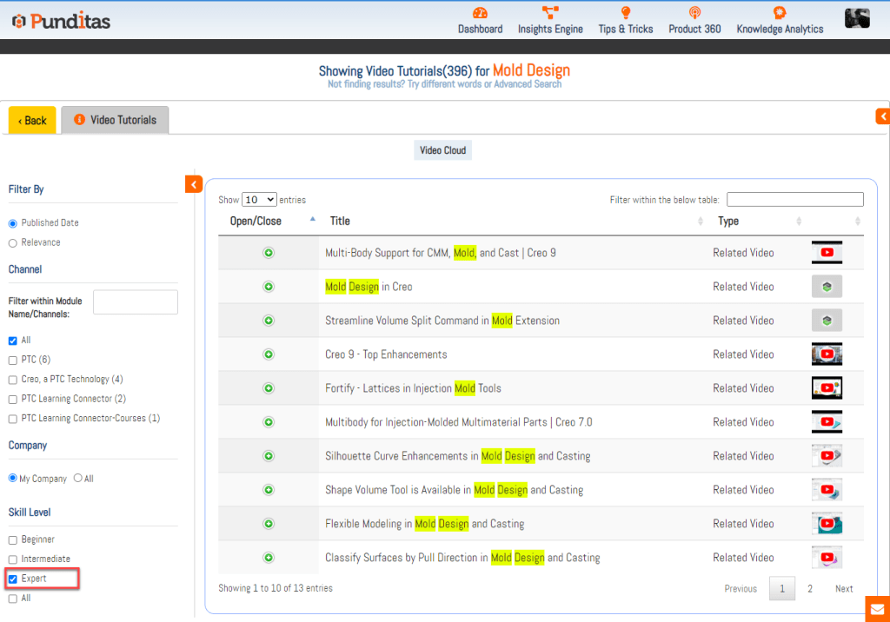
Task: Click the Back button
Action: (x=32, y=121)
